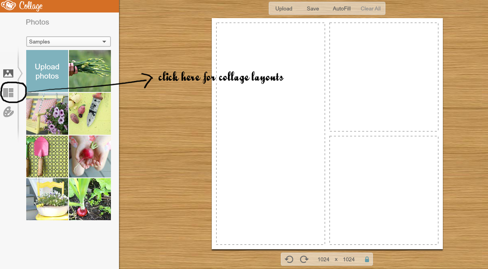Select the pink flowers bench thumbnail
Viewport: 488px width, 269px height.
click(47, 114)
